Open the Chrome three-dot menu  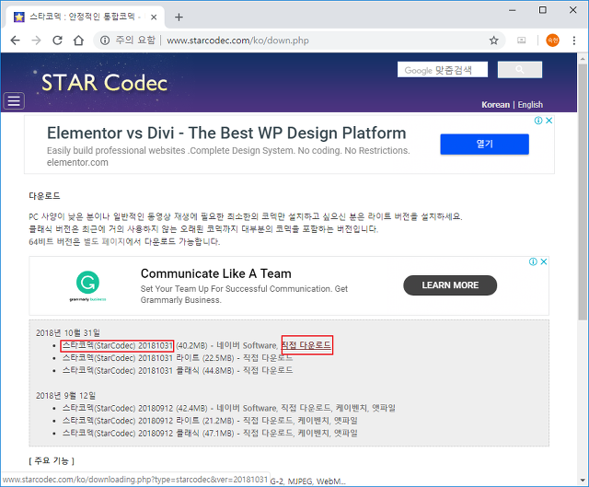click(574, 41)
